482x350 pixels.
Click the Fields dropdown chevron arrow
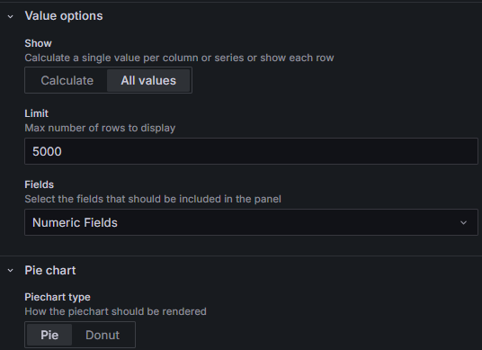coord(463,222)
